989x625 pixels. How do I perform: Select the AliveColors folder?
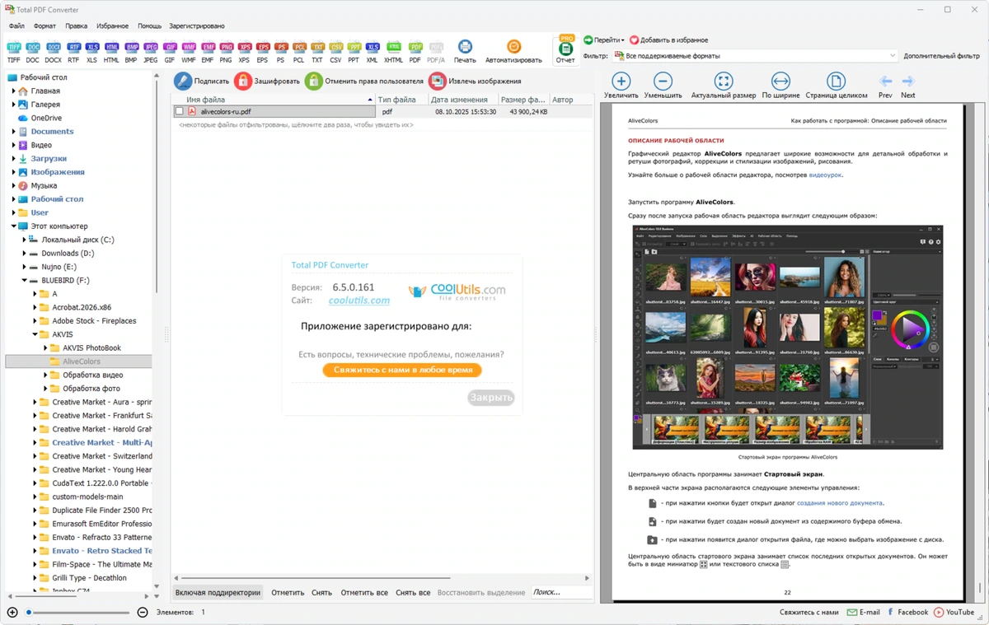point(81,361)
